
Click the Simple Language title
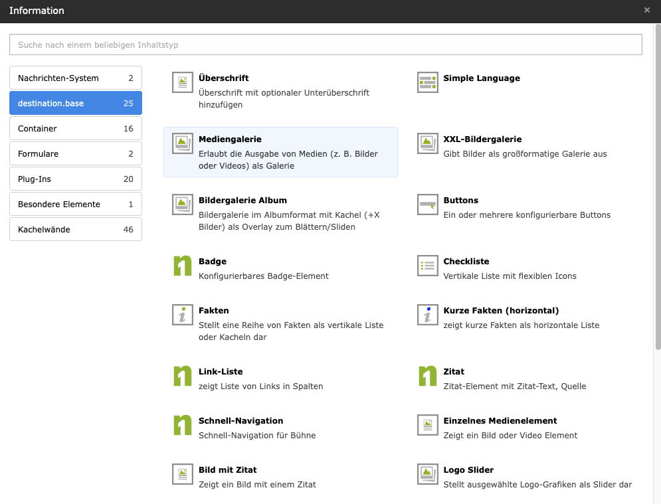click(482, 78)
